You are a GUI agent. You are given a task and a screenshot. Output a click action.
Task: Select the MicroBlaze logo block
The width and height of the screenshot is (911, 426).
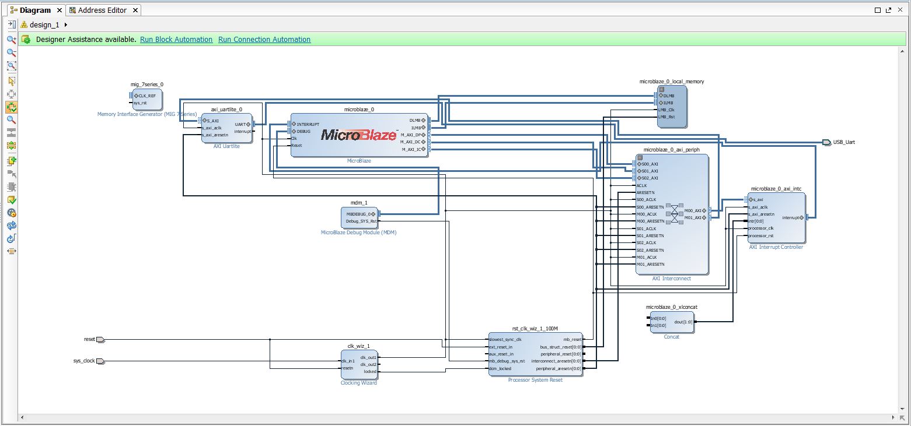point(359,135)
